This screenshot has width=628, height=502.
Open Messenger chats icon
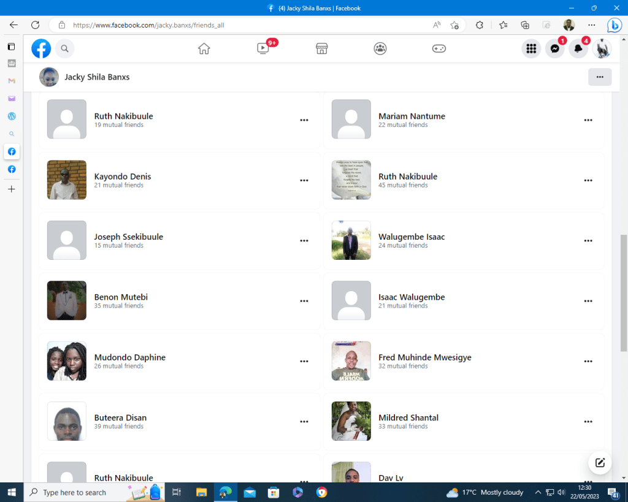click(554, 48)
